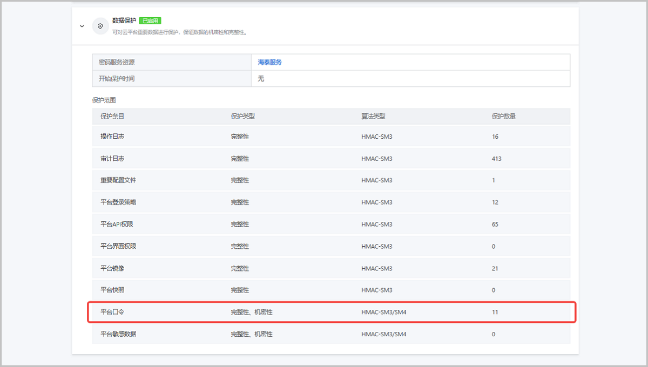The width and height of the screenshot is (648, 367).
Task: Click the 平台快照 entry
Action: [x=112, y=290]
